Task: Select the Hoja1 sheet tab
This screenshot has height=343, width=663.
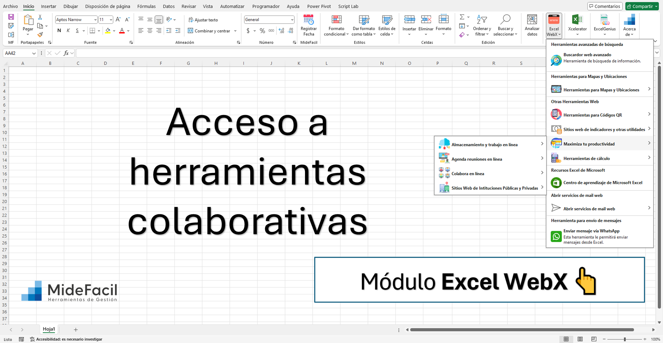Action: (49, 329)
